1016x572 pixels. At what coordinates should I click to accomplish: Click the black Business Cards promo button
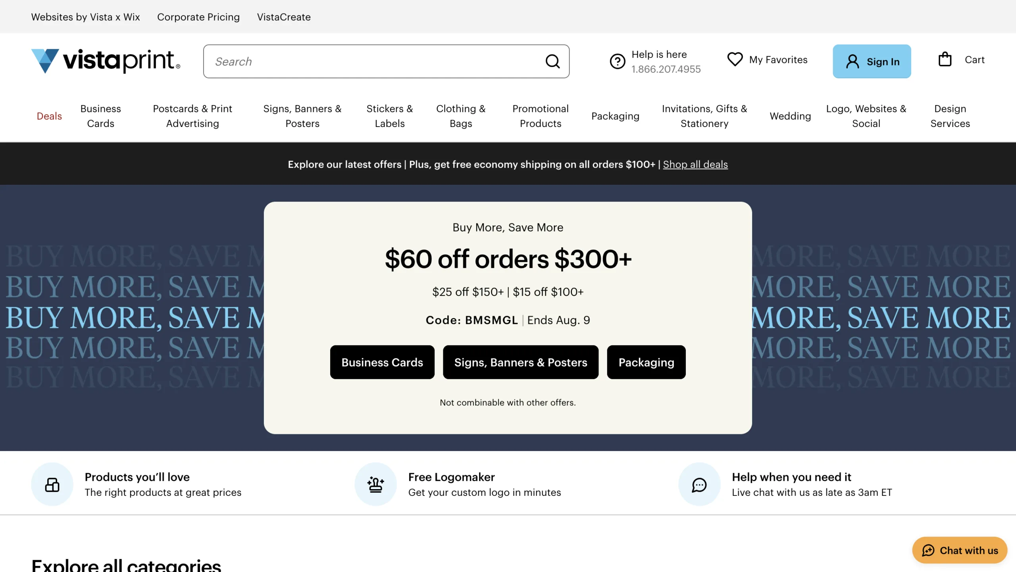tap(382, 362)
